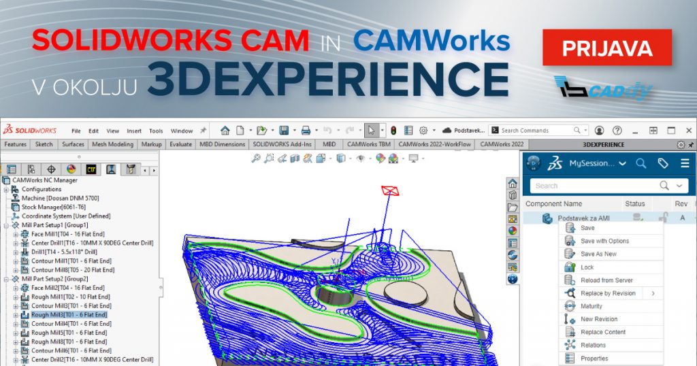The image size is (697, 366).
Task: Click the Save disk icon in the toolbar
Action: [284, 131]
